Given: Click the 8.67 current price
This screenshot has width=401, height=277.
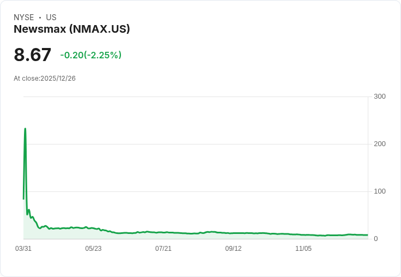Looking at the screenshot, I should click(x=33, y=55).
